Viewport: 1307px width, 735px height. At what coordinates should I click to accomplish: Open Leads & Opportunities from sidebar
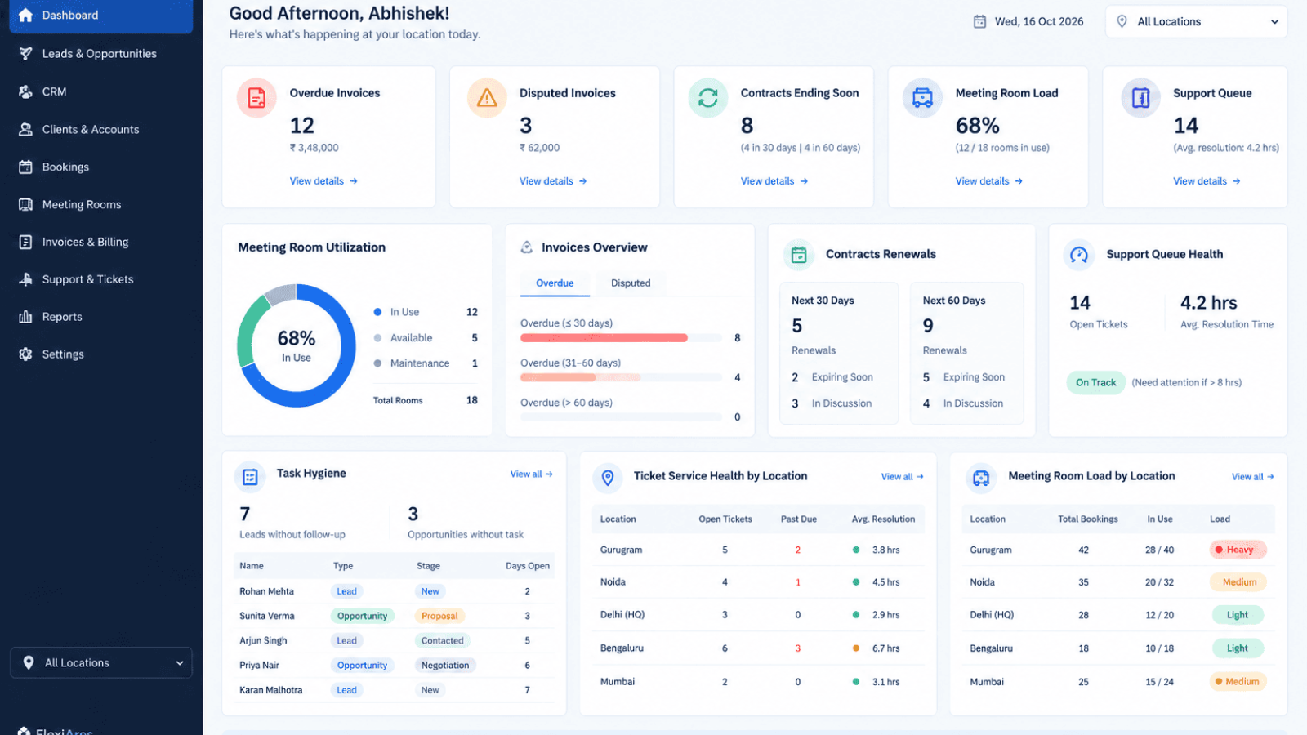point(100,54)
